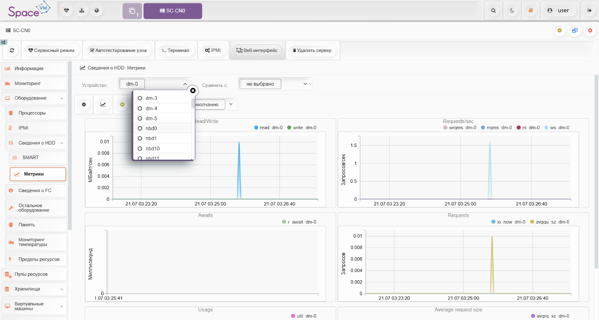Toggle the write dm-0 legend swatch
Screen dimensions: 599x320
tap(289, 128)
